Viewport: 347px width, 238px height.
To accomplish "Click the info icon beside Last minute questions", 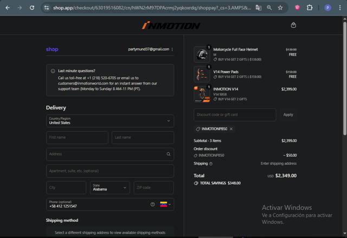I will click(x=53, y=71).
